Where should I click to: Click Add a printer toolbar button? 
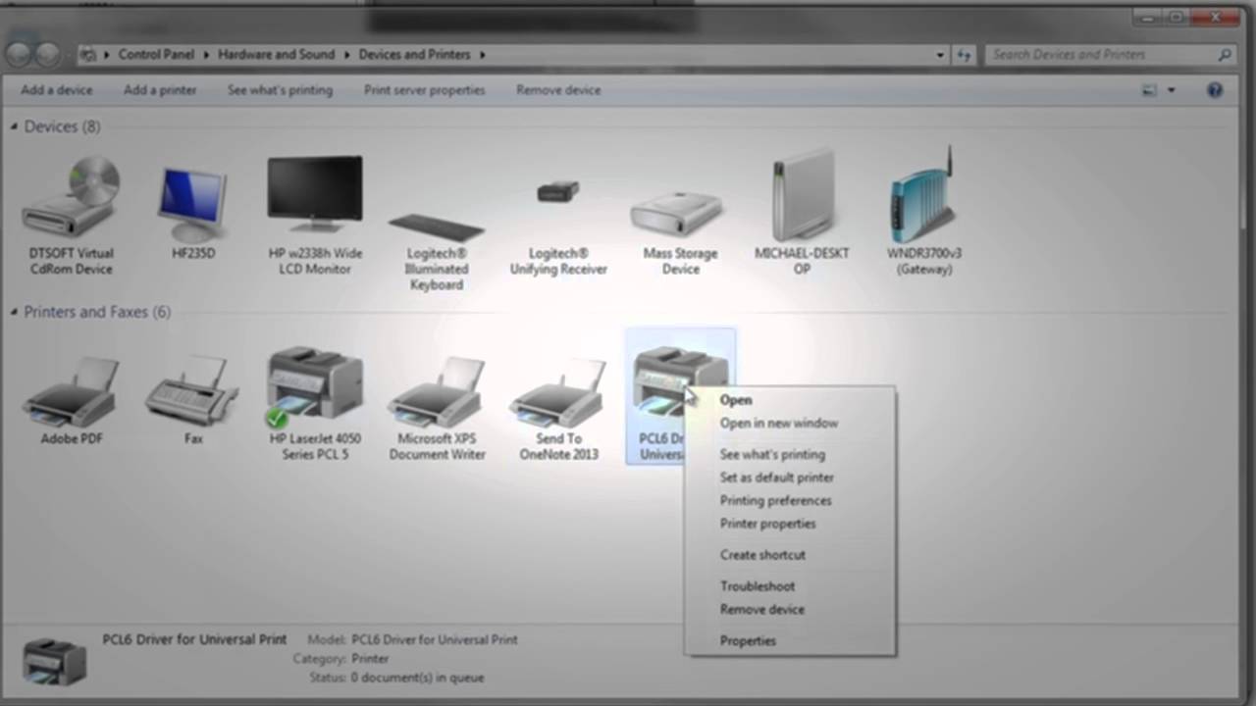[160, 90]
